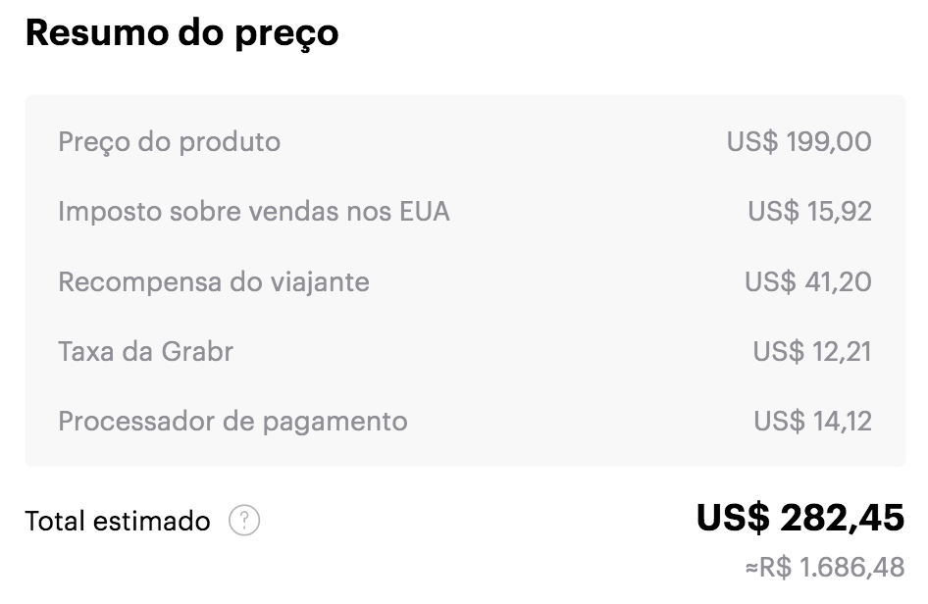Select Imposto sobre vendas nos EUA label

pos(254,211)
